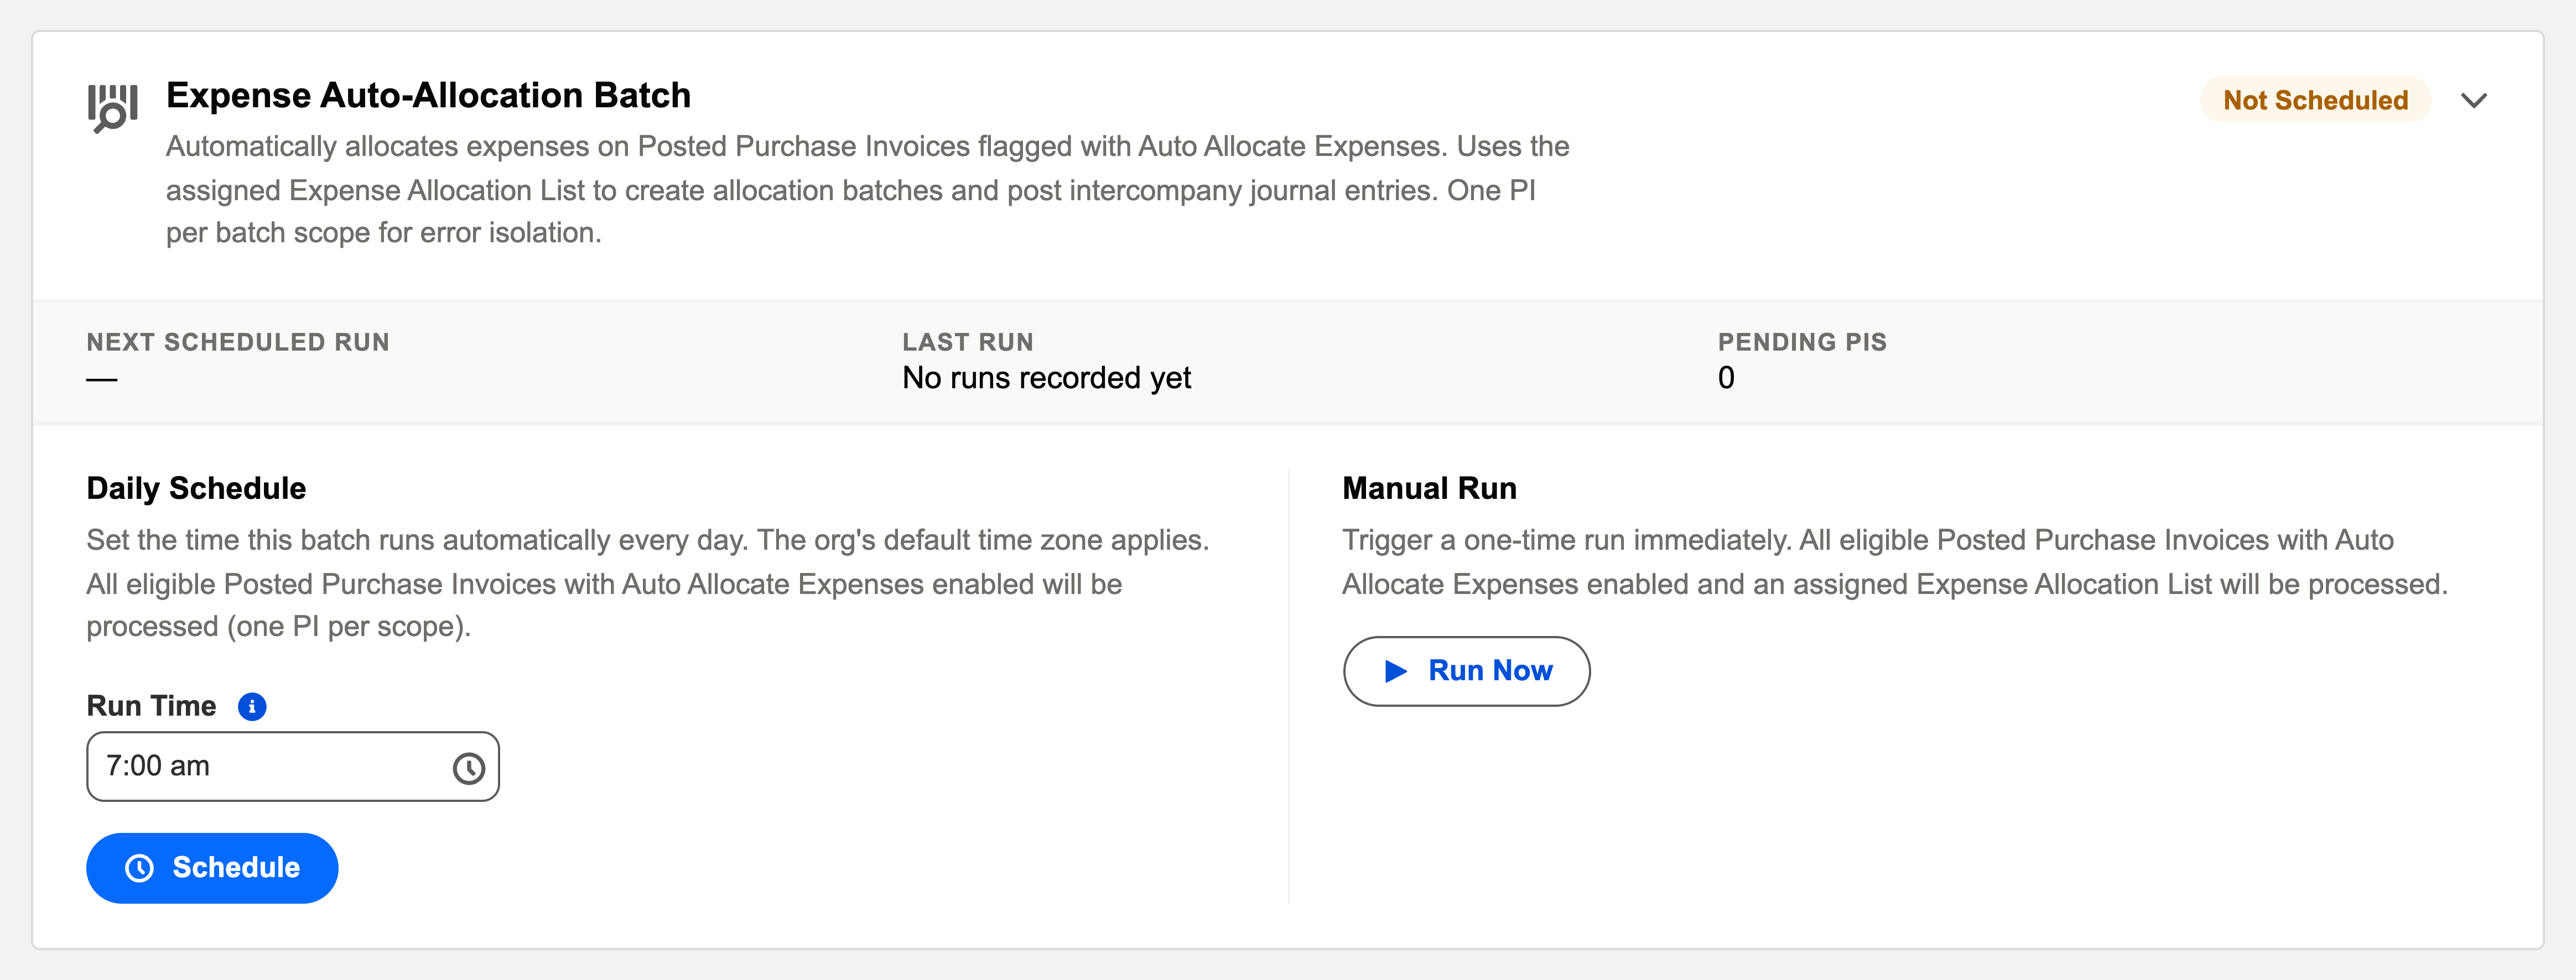Click the NEXT SCHEDULED RUN label
The image size is (2576, 980).
pyautogui.click(x=238, y=342)
